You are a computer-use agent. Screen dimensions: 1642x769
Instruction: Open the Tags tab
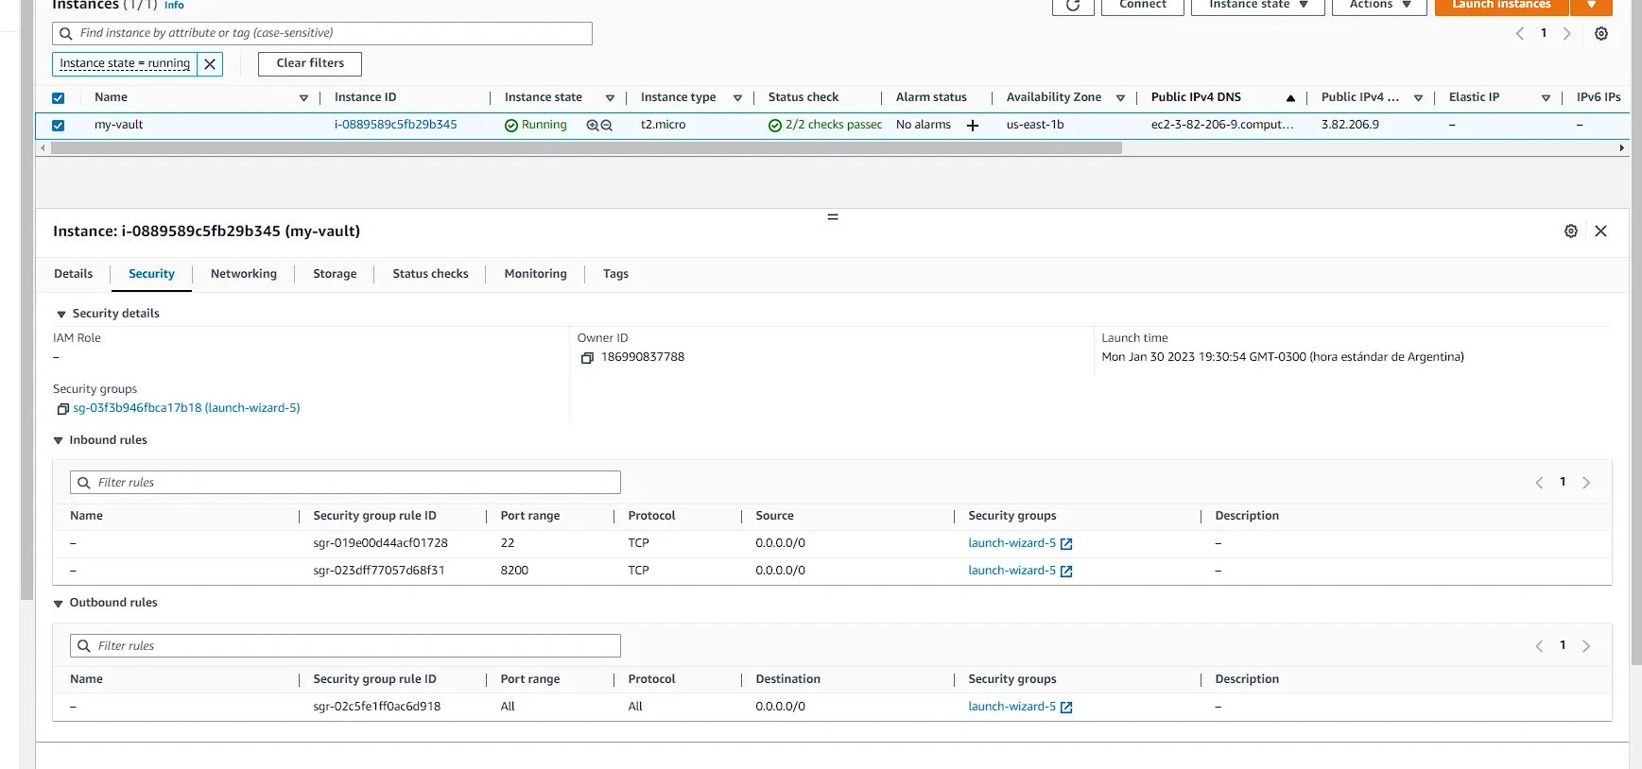[x=615, y=274]
